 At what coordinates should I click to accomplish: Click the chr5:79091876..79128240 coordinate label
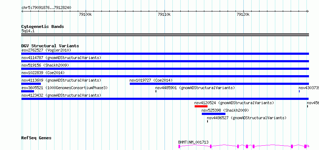46,8
